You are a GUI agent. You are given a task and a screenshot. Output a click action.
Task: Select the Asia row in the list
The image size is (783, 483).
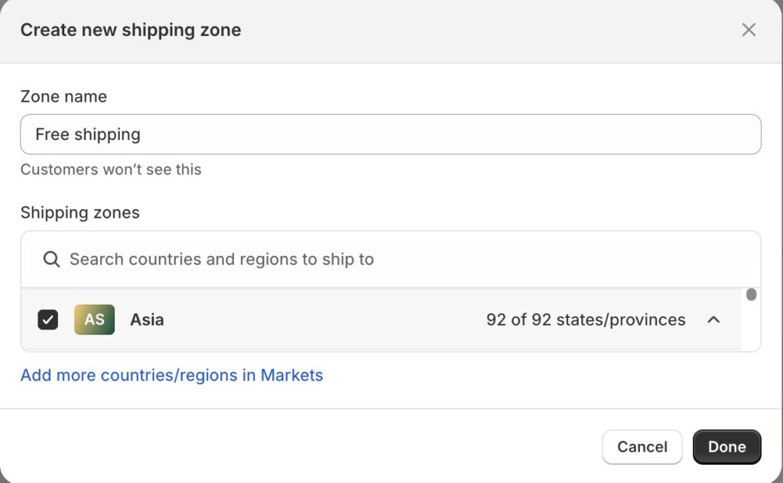tap(147, 319)
